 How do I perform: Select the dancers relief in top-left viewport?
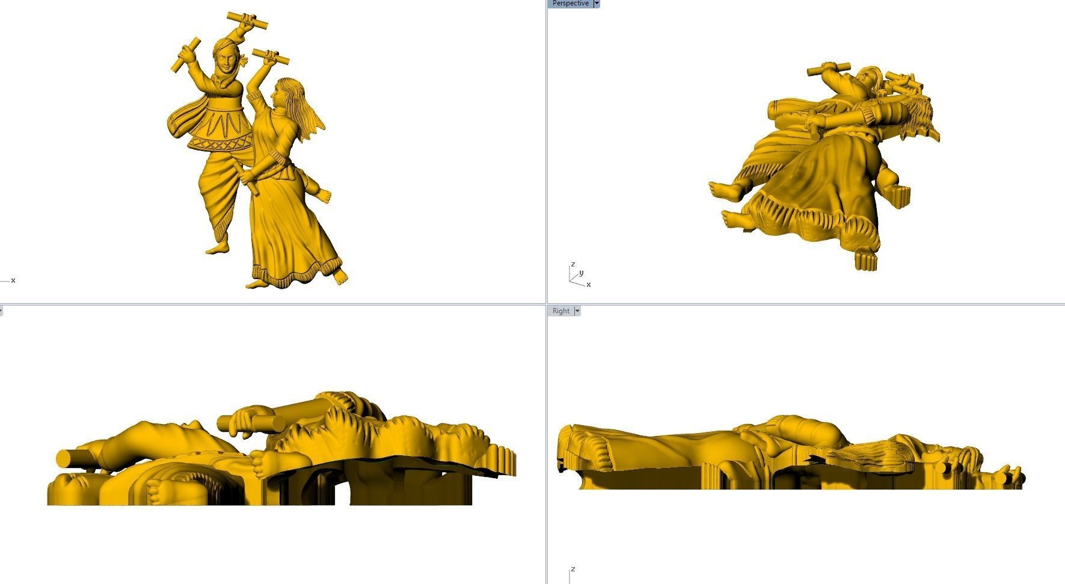point(257,150)
